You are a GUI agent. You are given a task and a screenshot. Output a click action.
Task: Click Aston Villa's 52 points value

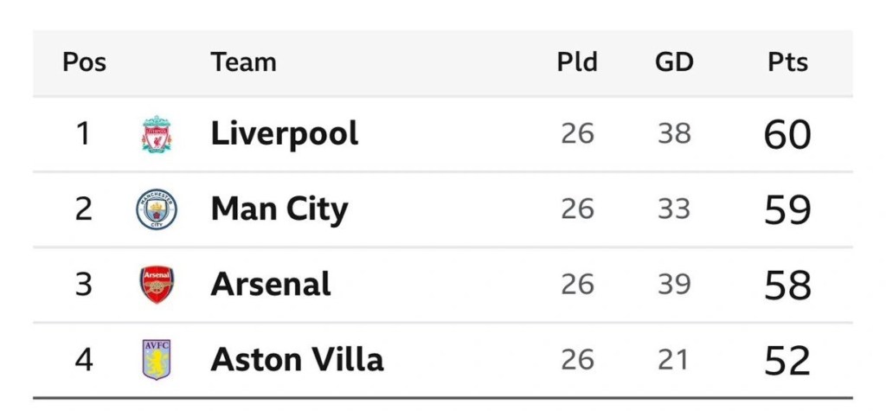787,361
